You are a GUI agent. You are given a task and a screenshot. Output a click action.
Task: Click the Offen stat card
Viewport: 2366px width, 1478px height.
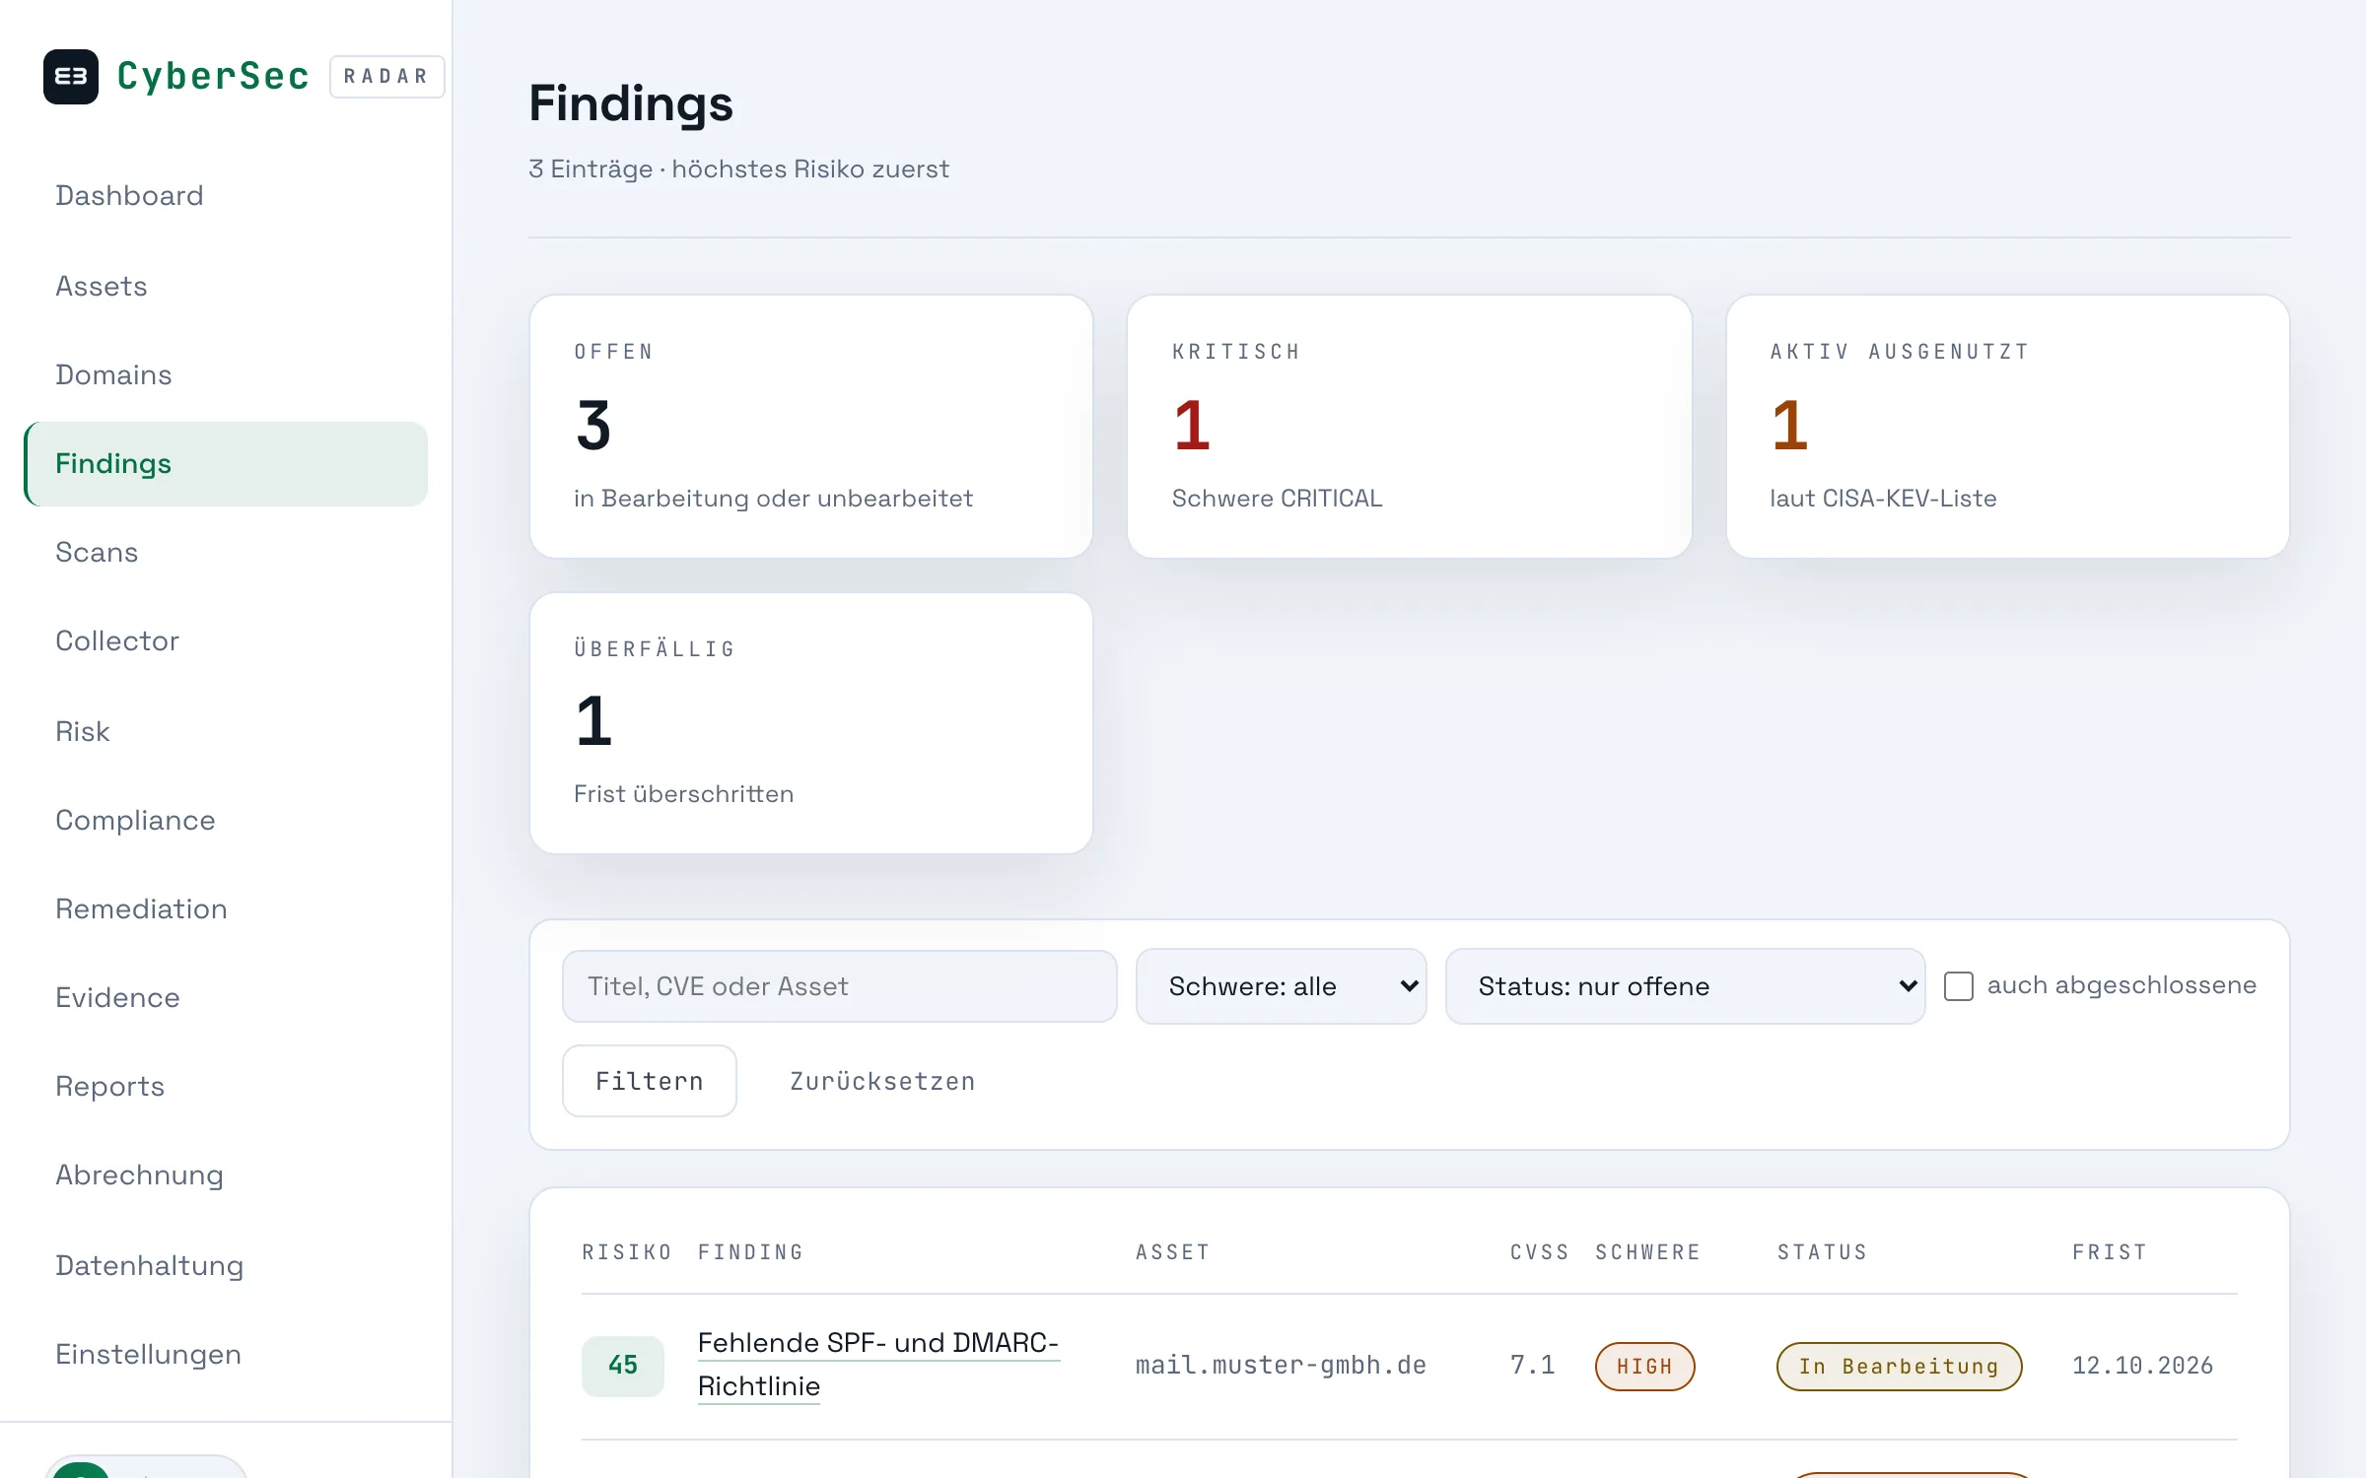pyautogui.click(x=811, y=427)
